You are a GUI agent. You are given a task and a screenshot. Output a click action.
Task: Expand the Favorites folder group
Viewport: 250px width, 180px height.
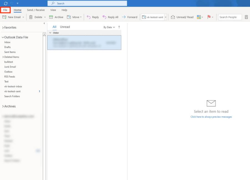[3, 27]
